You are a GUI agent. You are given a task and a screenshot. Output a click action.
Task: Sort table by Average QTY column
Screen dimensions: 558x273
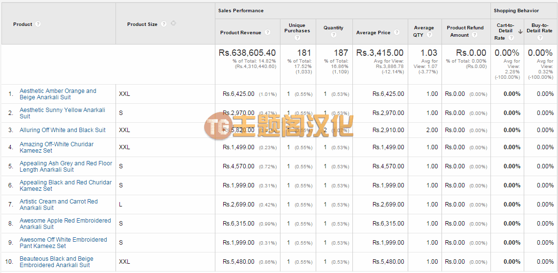pos(424,31)
